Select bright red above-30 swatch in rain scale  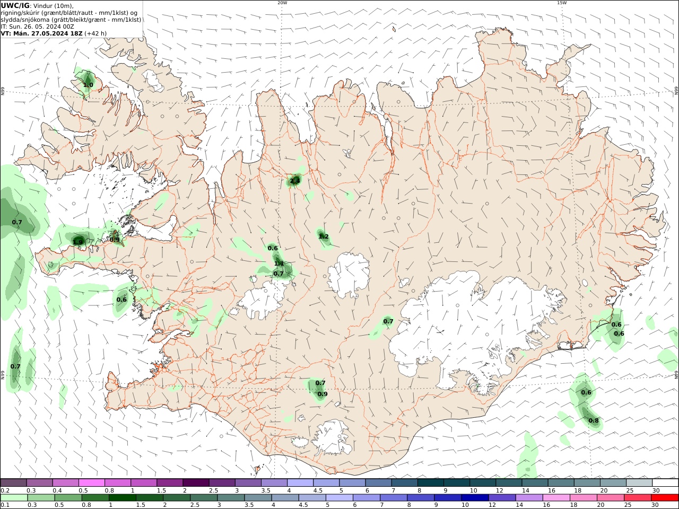(665, 497)
